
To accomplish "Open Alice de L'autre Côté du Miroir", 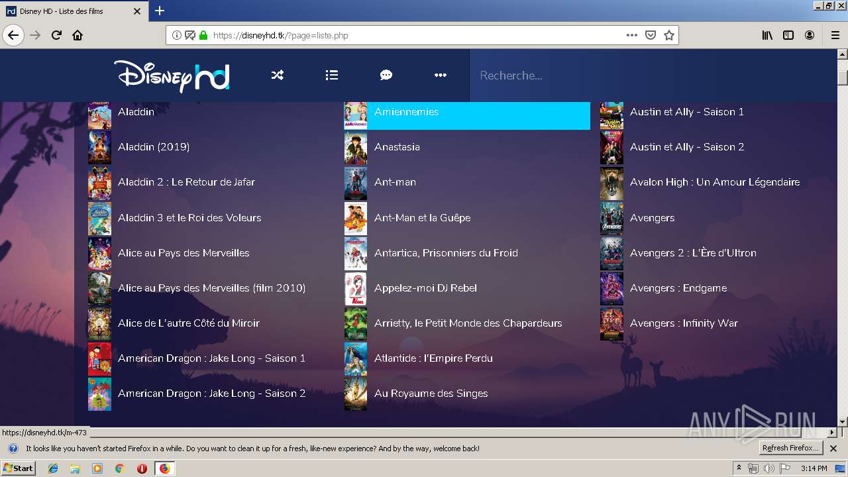I will tap(189, 323).
